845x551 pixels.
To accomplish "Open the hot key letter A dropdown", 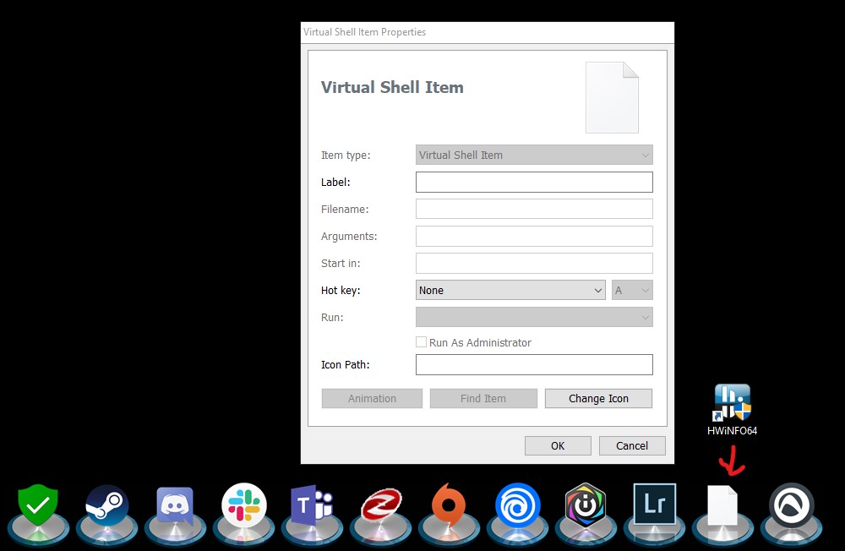I will 632,290.
